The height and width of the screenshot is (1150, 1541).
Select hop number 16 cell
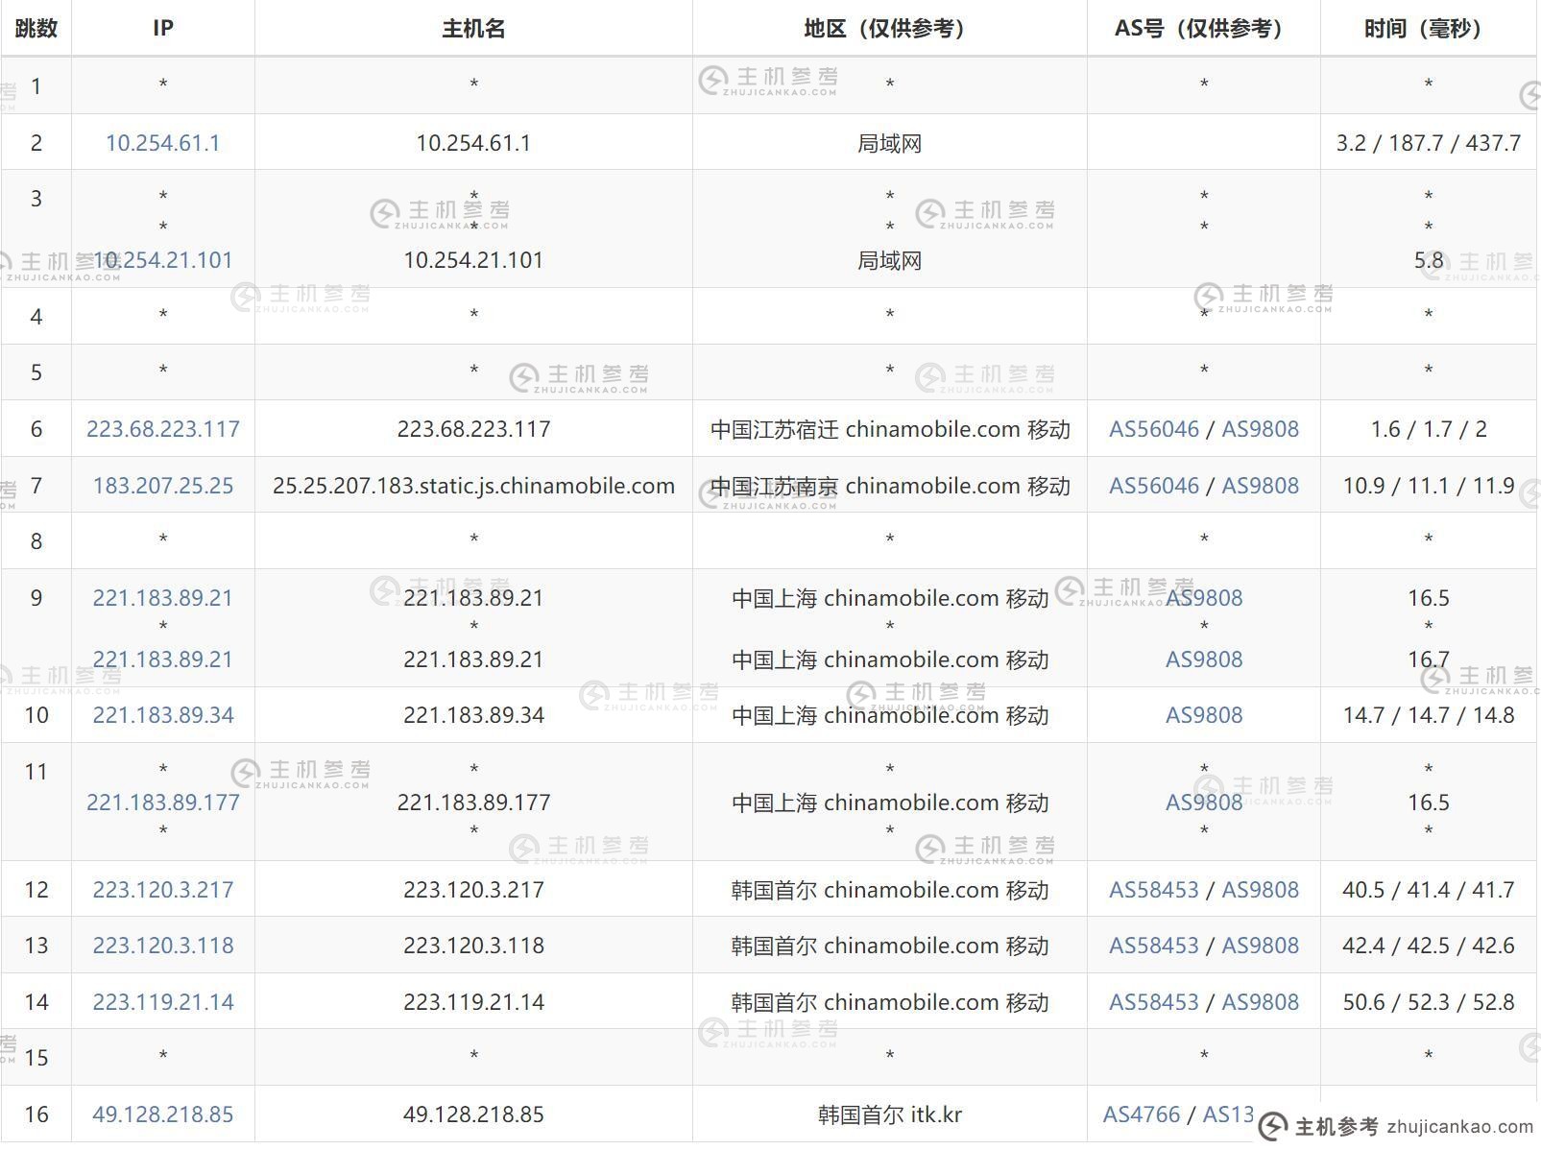(36, 1114)
